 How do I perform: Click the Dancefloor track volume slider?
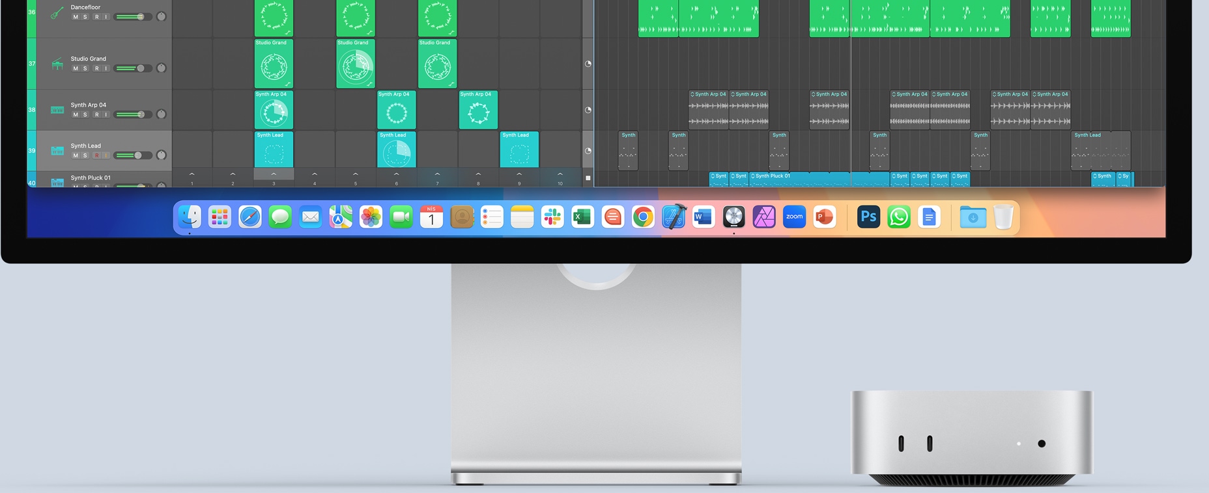(133, 17)
